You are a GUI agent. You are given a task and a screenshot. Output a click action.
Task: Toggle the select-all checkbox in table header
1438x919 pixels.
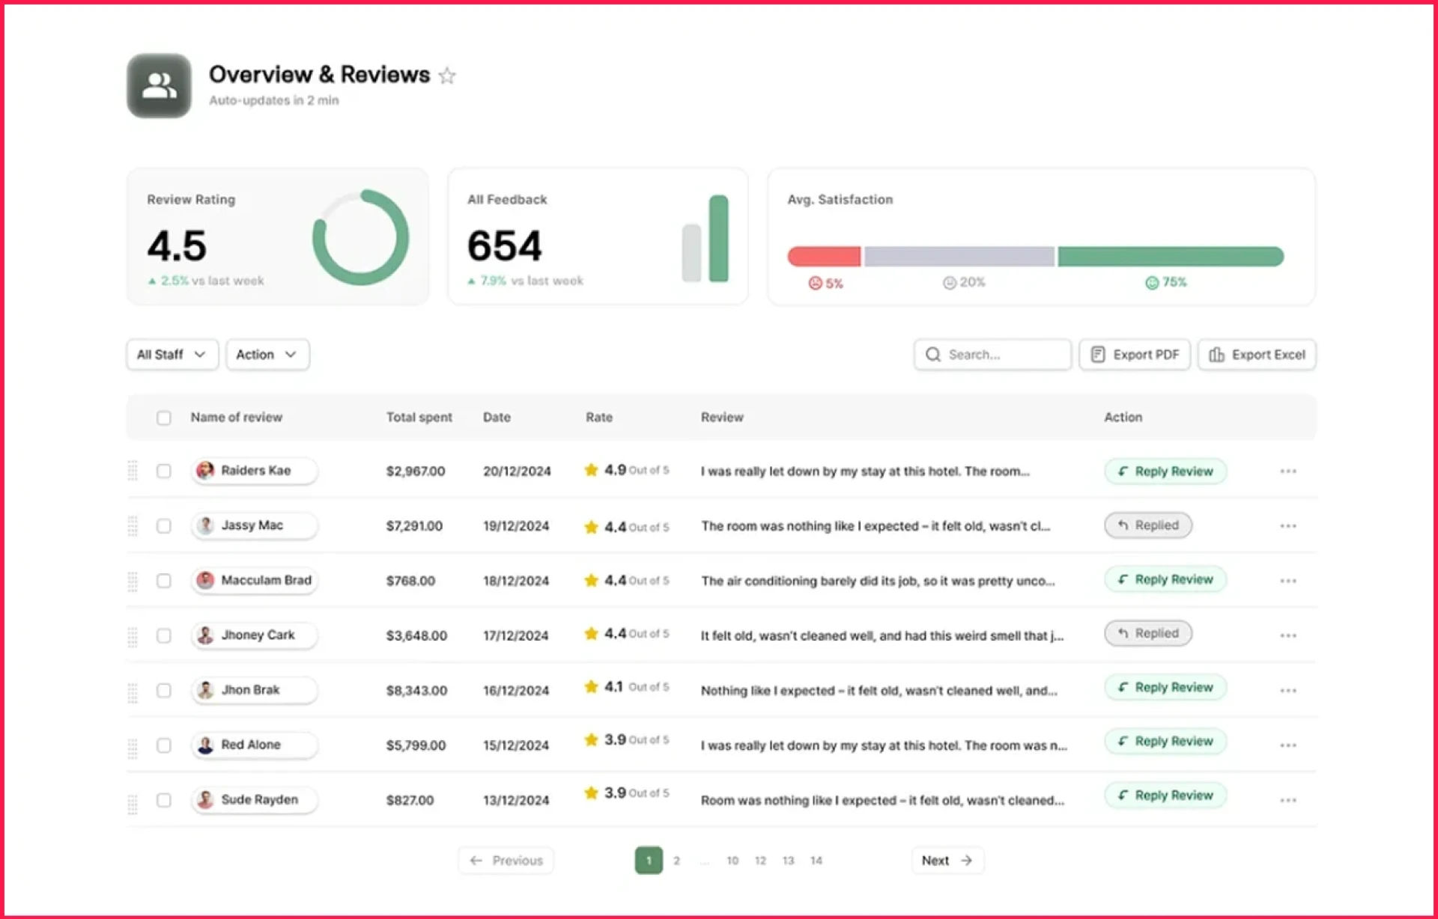pos(164,418)
